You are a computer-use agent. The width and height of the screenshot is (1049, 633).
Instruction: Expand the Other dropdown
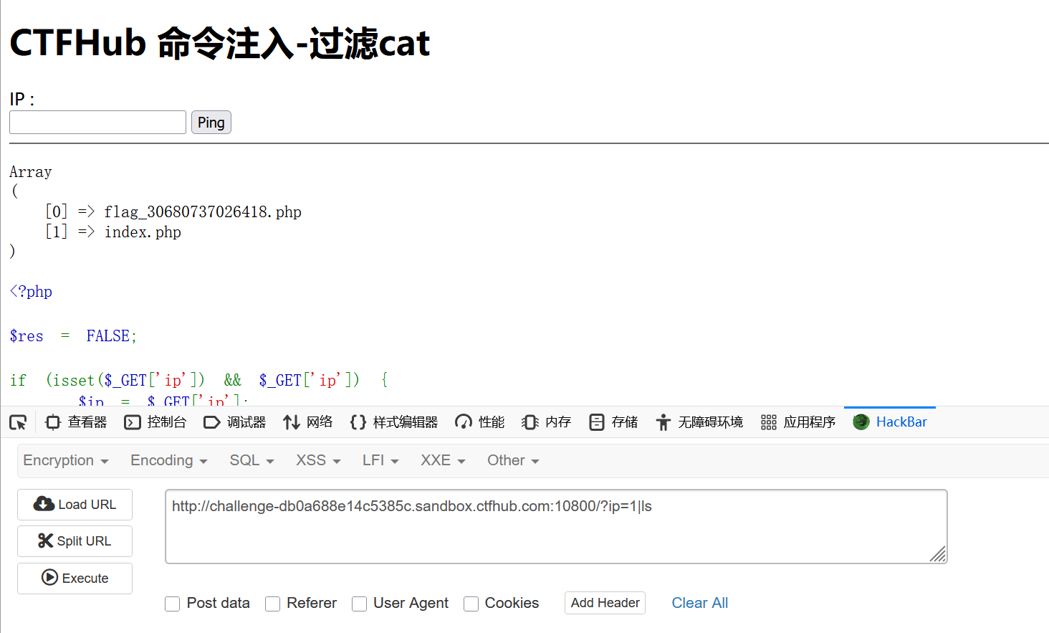(x=513, y=460)
